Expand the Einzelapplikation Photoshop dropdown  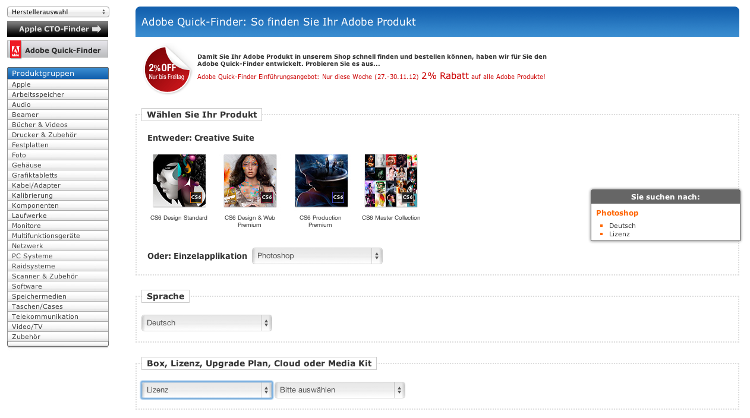click(317, 256)
